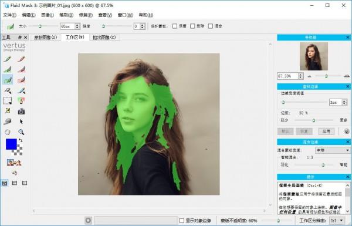
Task: Open the 文件(F) menu
Action: point(9,15)
